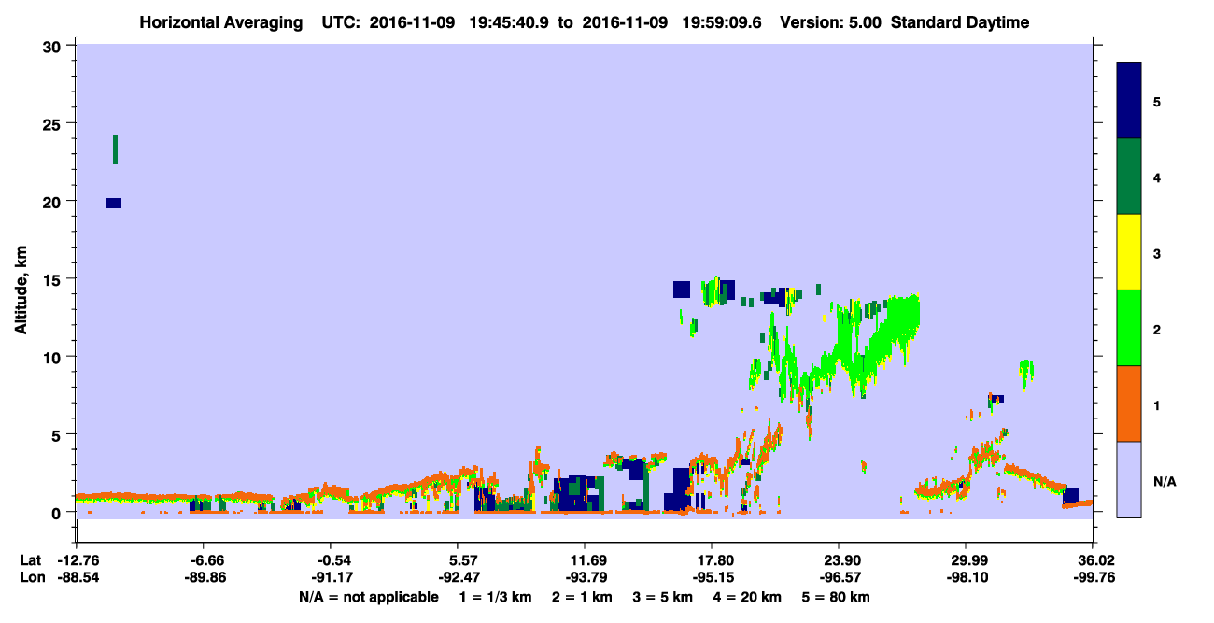
Task: Click the bright green colorbar segment labeled 2
Action: click(x=1129, y=328)
